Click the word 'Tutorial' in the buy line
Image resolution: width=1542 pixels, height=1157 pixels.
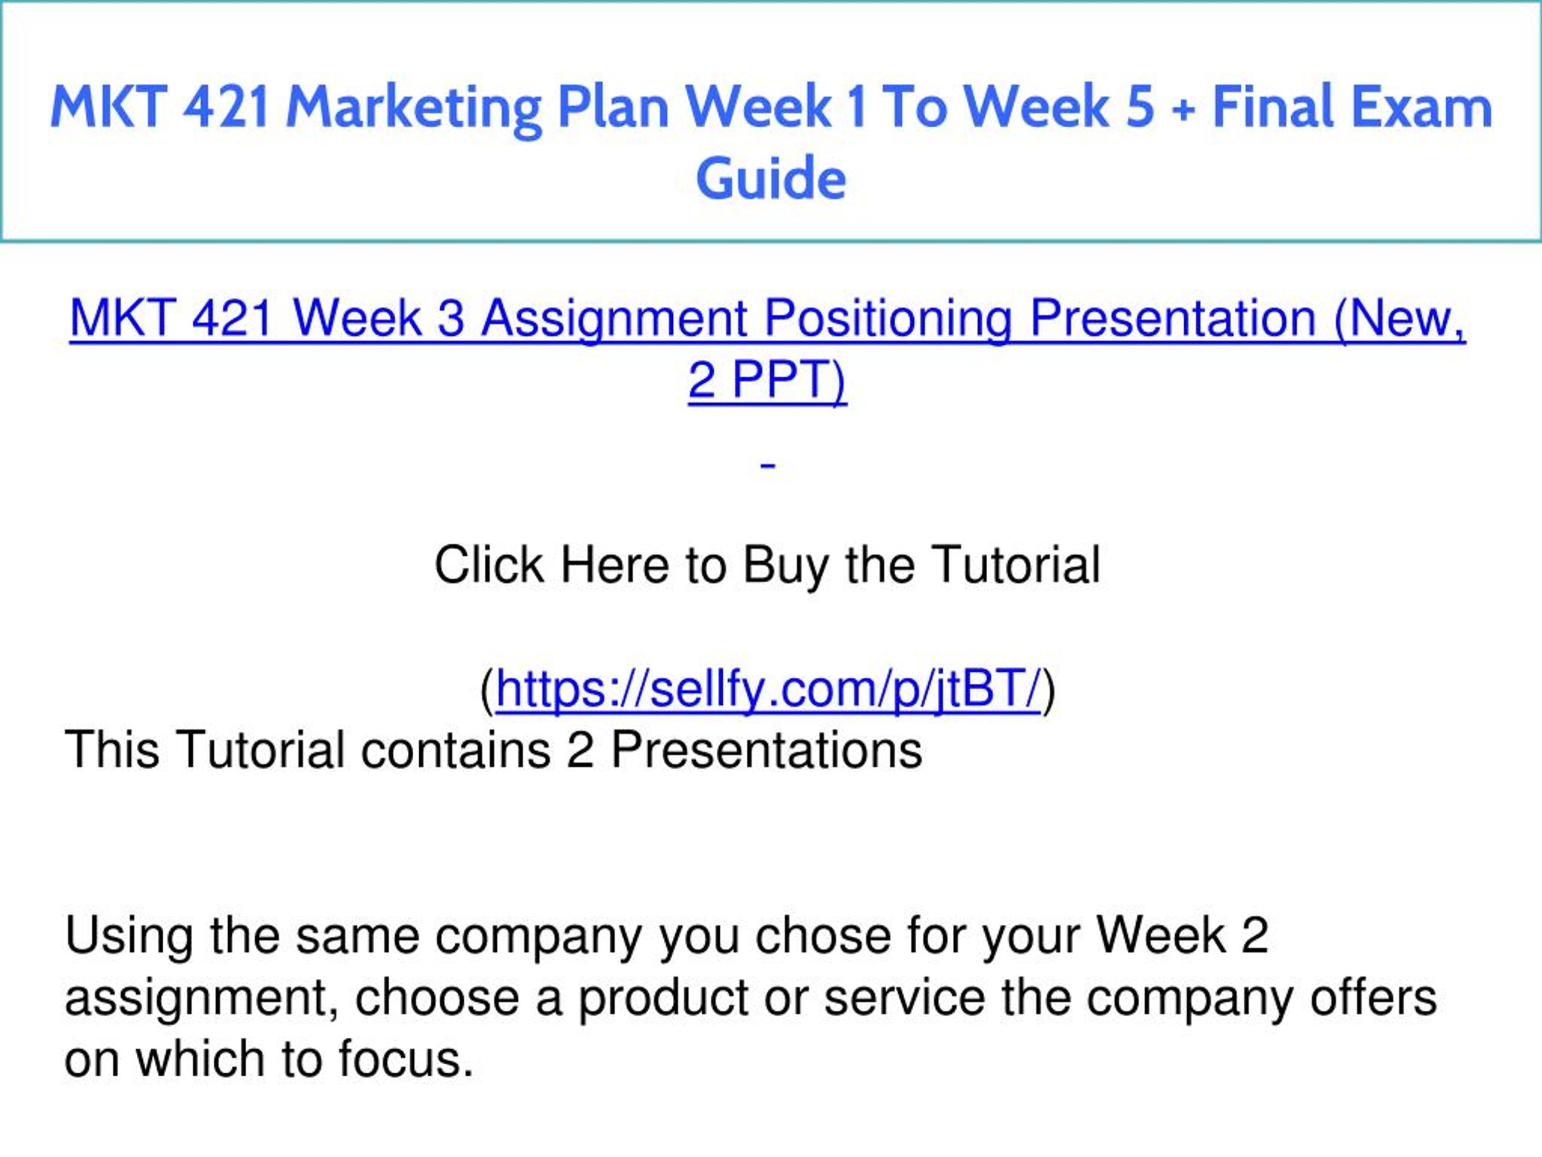coord(1017,563)
